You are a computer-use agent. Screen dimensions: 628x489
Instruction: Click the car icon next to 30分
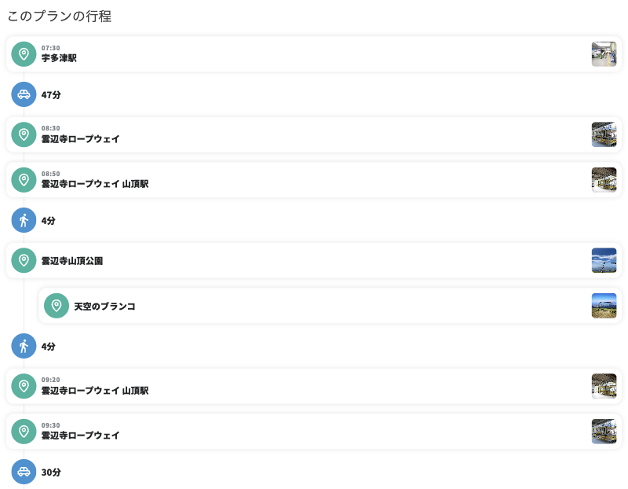pos(24,472)
